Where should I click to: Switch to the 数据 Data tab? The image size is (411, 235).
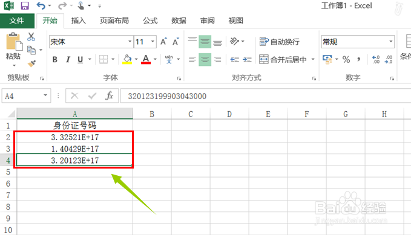[x=179, y=21]
